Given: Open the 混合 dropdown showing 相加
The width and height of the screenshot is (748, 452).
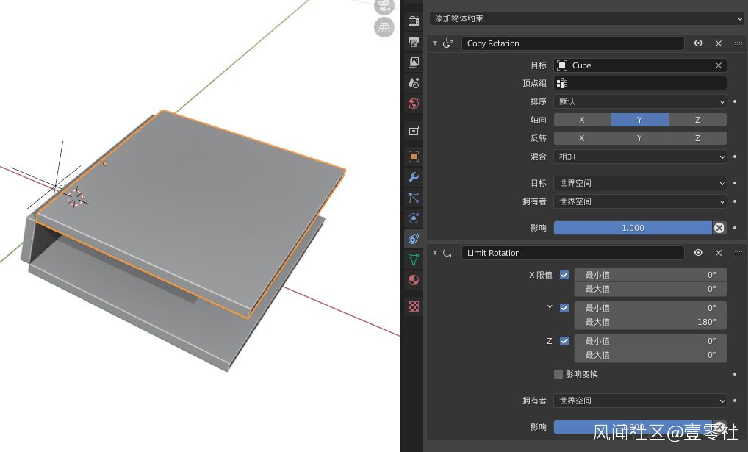Looking at the screenshot, I should (x=640, y=157).
